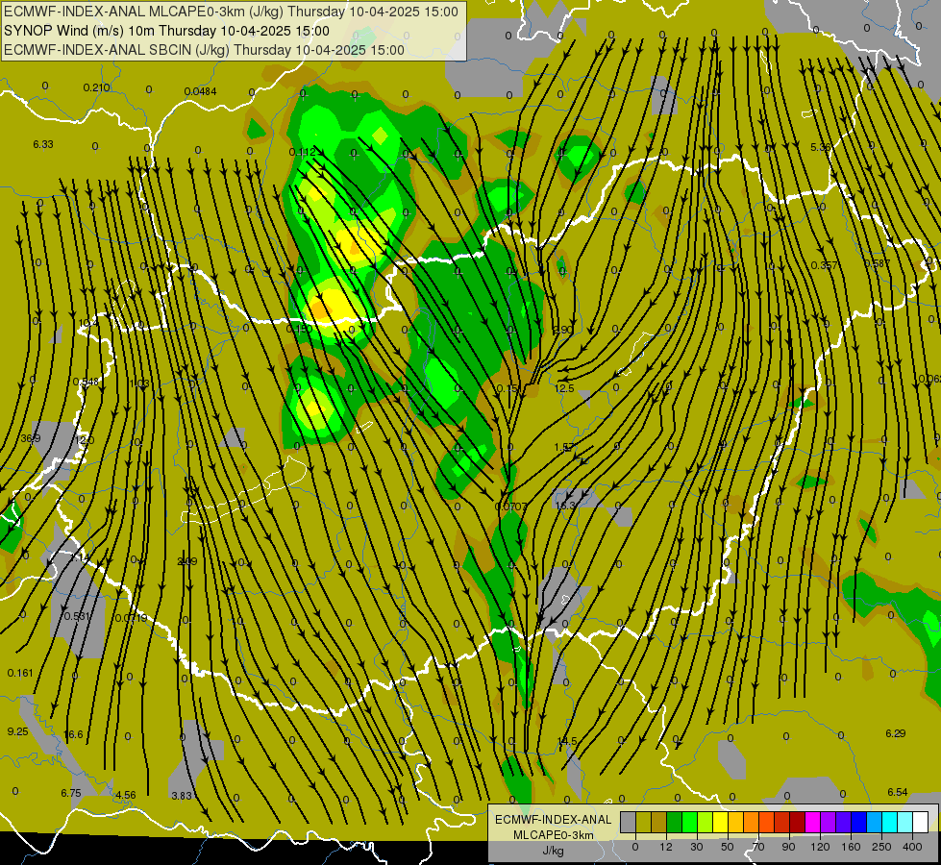Screen dimensions: 941x865
Task: Click the map value 0.0707
Action: tap(510, 507)
